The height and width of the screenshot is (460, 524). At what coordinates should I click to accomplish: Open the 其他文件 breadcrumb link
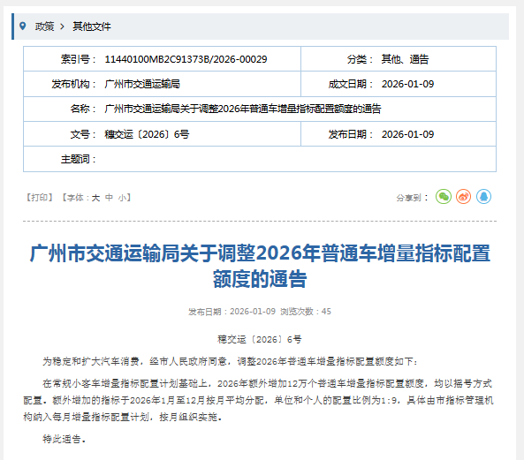92,26
